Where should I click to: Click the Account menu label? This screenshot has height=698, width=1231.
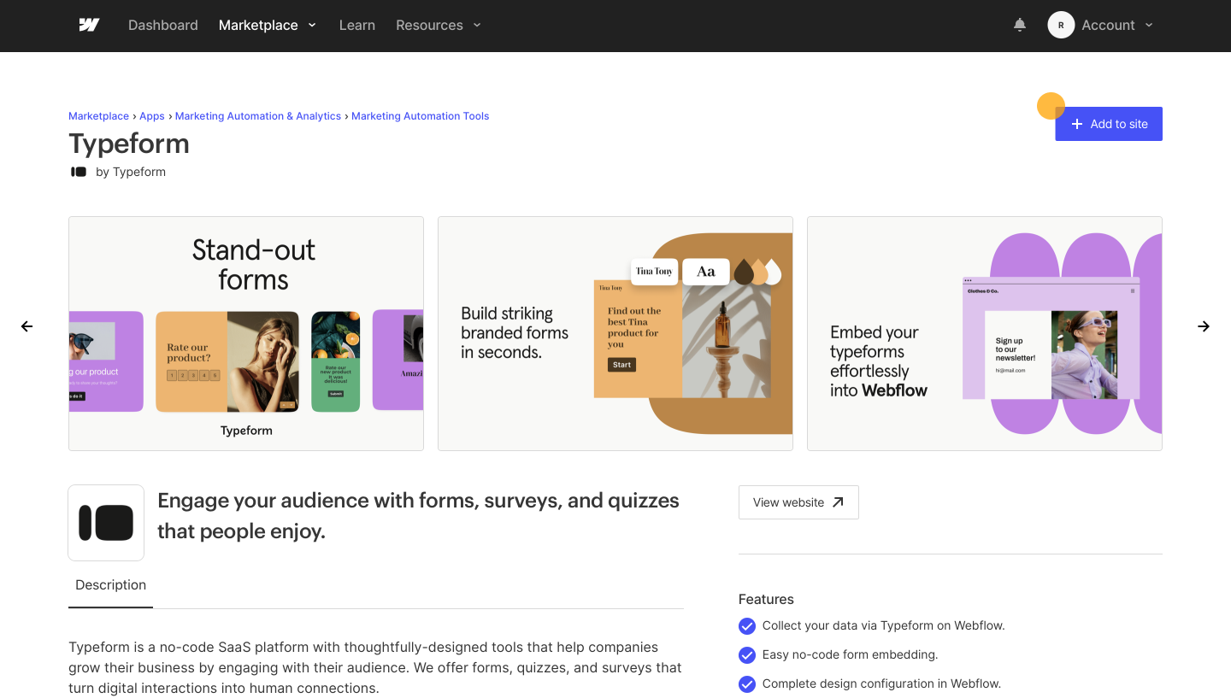coord(1108,25)
